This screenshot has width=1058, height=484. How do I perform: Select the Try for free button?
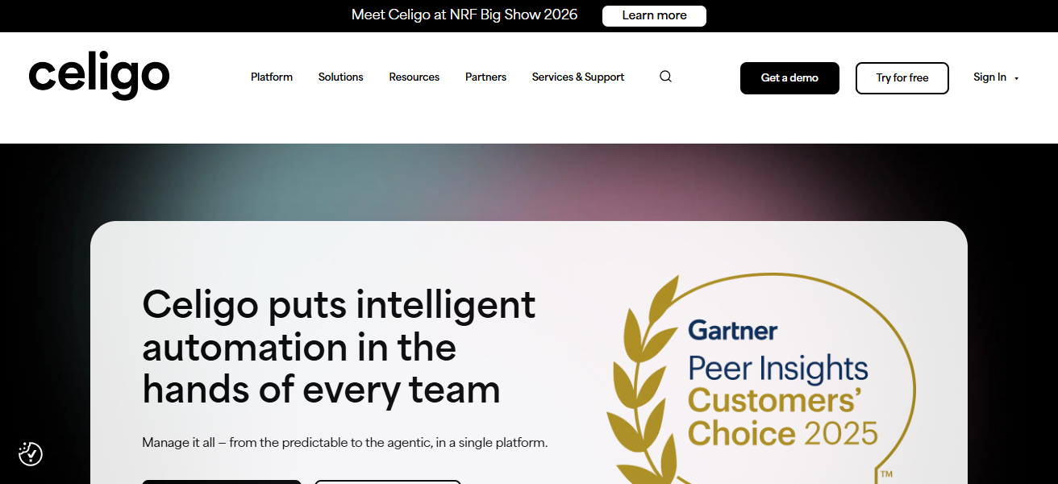pyautogui.click(x=902, y=78)
